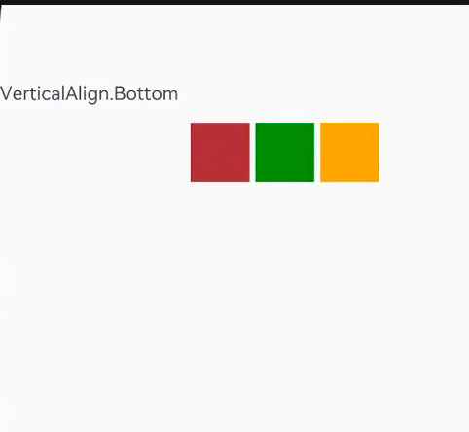Click the capital V starting the label
Viewport: 469px width, 432px height.
(x=6, y=93)
